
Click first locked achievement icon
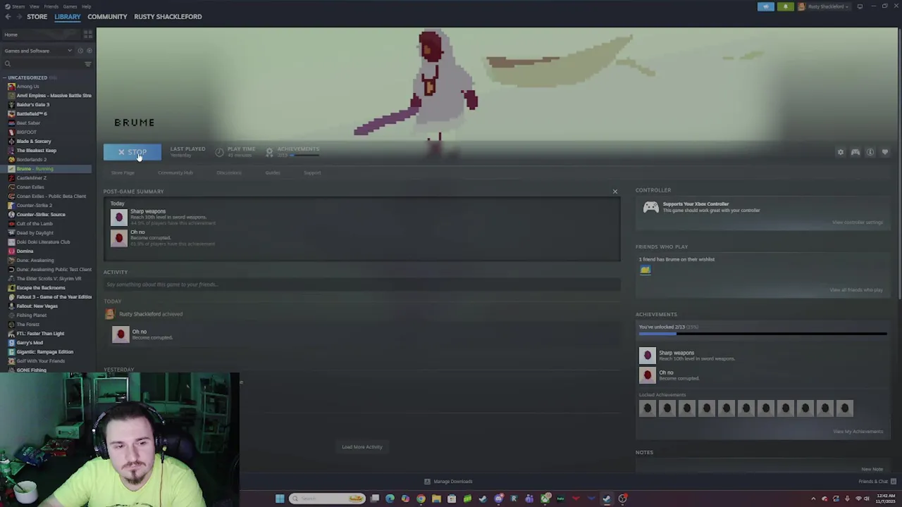647,408
